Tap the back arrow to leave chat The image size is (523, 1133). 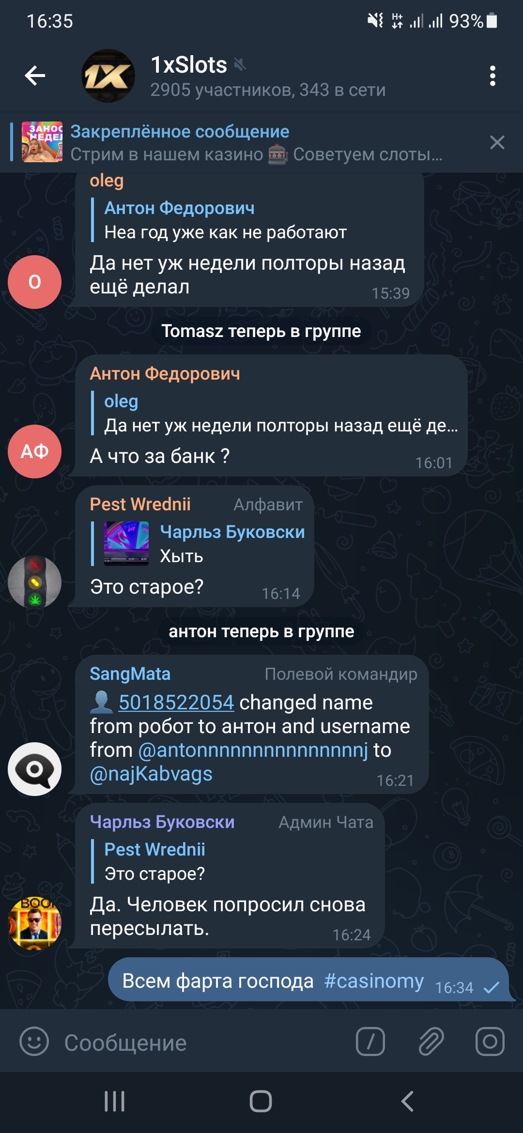click(x=35, y=76)
